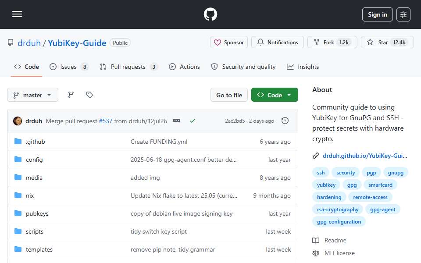The width and height of the screenshot is (421, 263).
Task: View branches via branch icon
Action: pyautogui.click(x=71, y=95)
